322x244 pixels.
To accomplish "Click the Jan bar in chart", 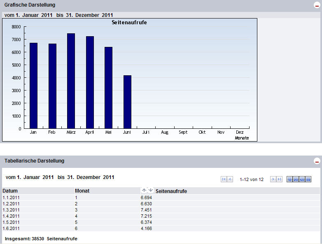I will click(x=33, y=86).
